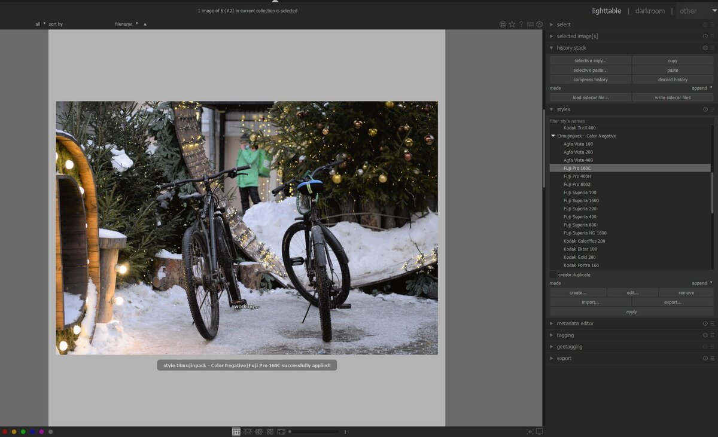Click the styles export... button

pyautogui.click(x=673, y=302)
